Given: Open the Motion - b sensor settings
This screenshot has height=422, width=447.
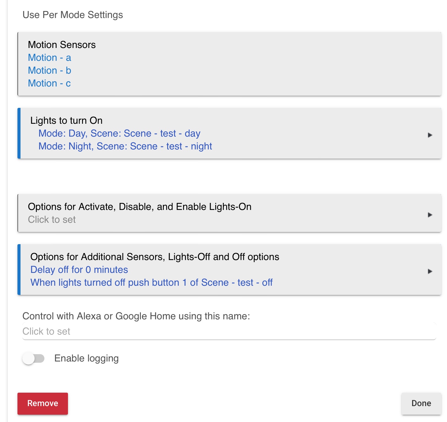Looking at the screenshot, I should [x=49, y=71].
